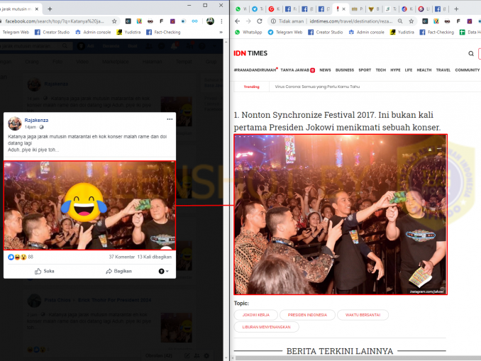Open the Rajakenza profile name link
The width and height of the screenshot is (481, 361).
point(36,121)
